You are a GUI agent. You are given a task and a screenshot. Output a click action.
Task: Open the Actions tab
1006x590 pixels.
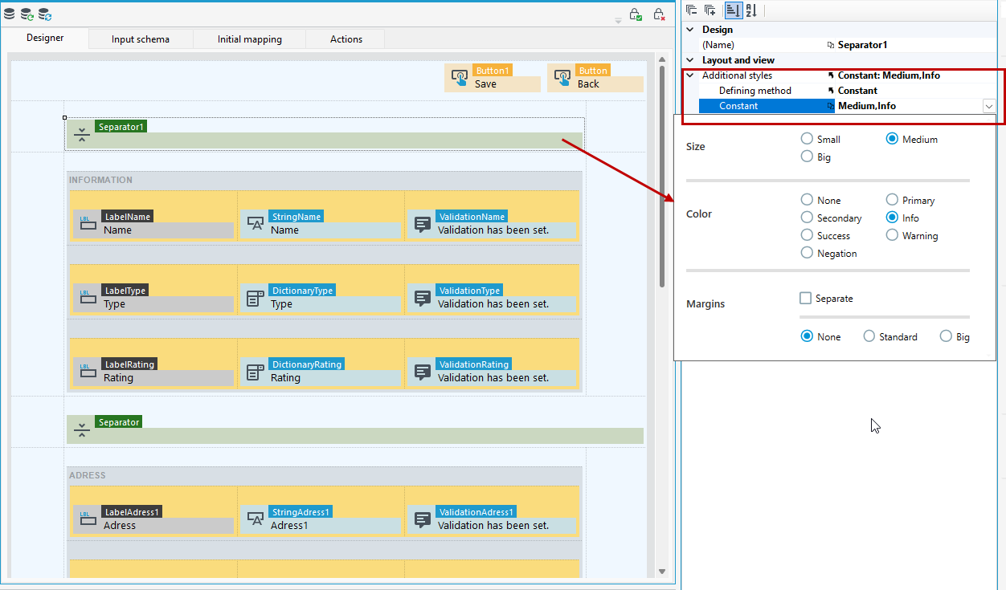tap(346, 39)
